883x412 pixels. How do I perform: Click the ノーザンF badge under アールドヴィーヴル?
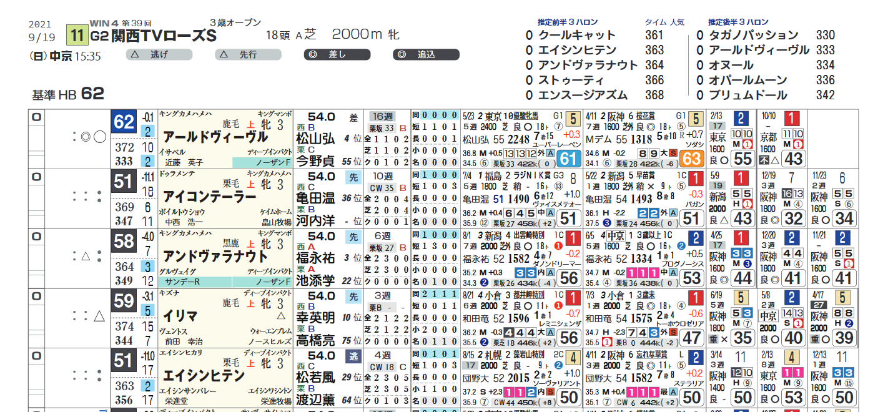(262, 162)
